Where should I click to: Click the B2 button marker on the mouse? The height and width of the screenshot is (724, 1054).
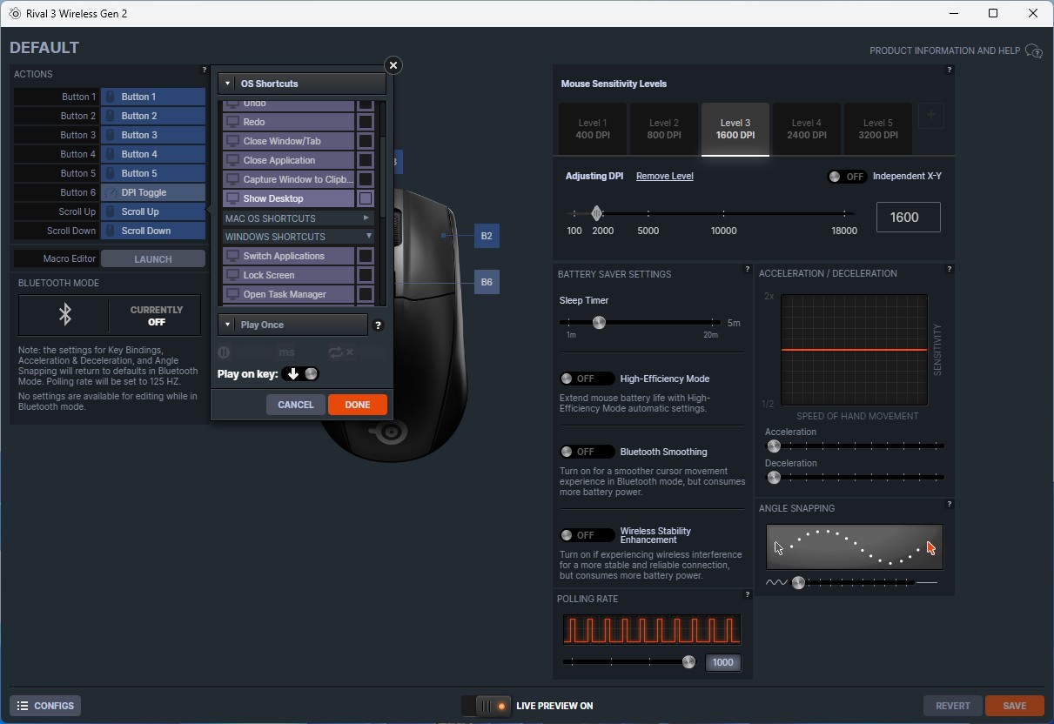[x=487, y=236]
